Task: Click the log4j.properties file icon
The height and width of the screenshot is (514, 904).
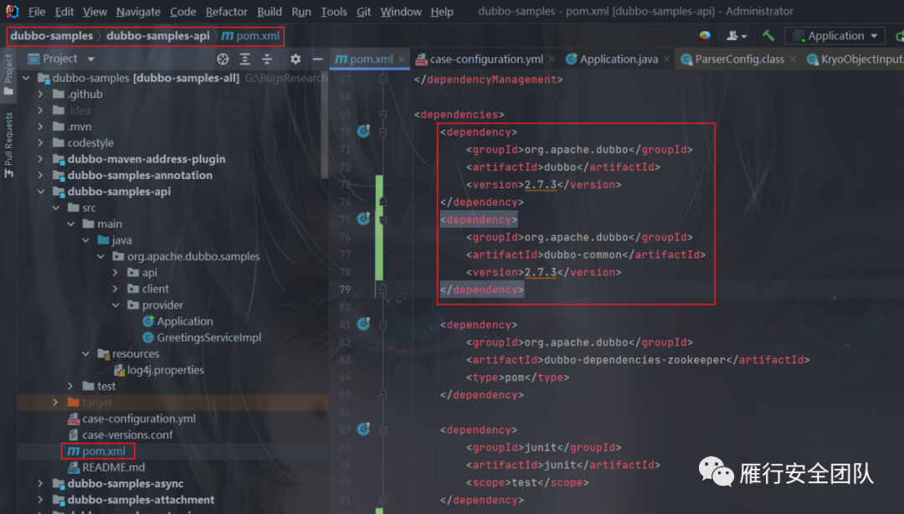Action: (x=120, y=370)
